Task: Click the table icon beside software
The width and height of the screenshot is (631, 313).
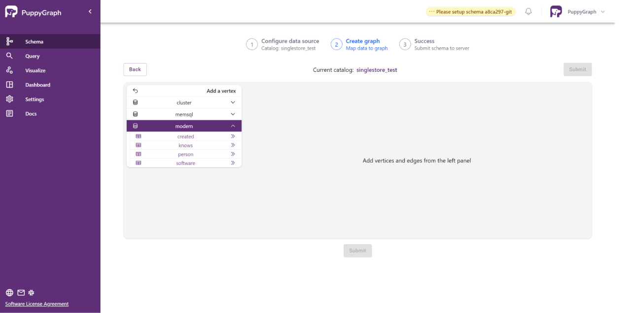Action: (138, 163)
